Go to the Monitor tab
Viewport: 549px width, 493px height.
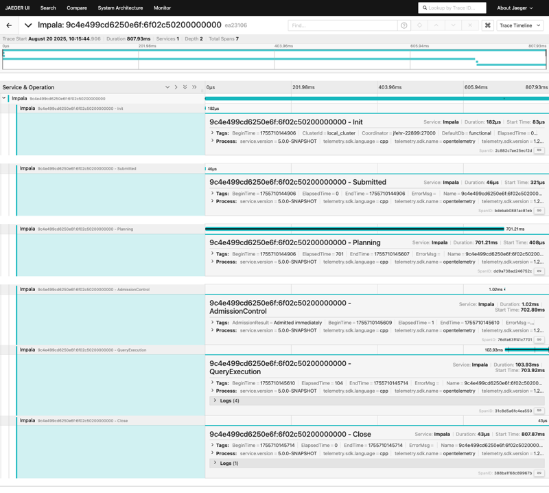[x=163, y=8]
